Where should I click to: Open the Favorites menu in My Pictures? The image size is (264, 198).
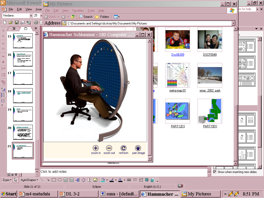click(78, 11)
